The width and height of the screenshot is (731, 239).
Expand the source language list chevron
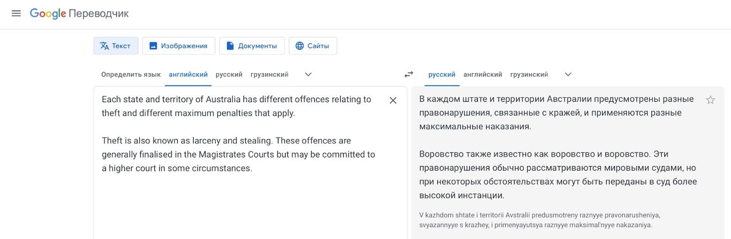point(308,74)
